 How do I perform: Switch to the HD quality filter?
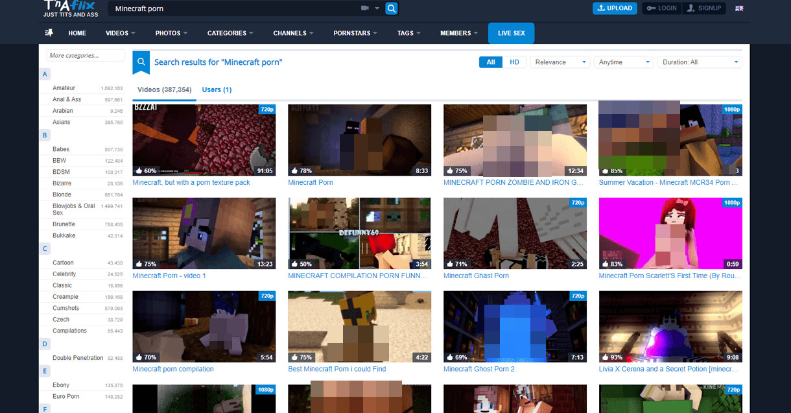pos(514,62)
